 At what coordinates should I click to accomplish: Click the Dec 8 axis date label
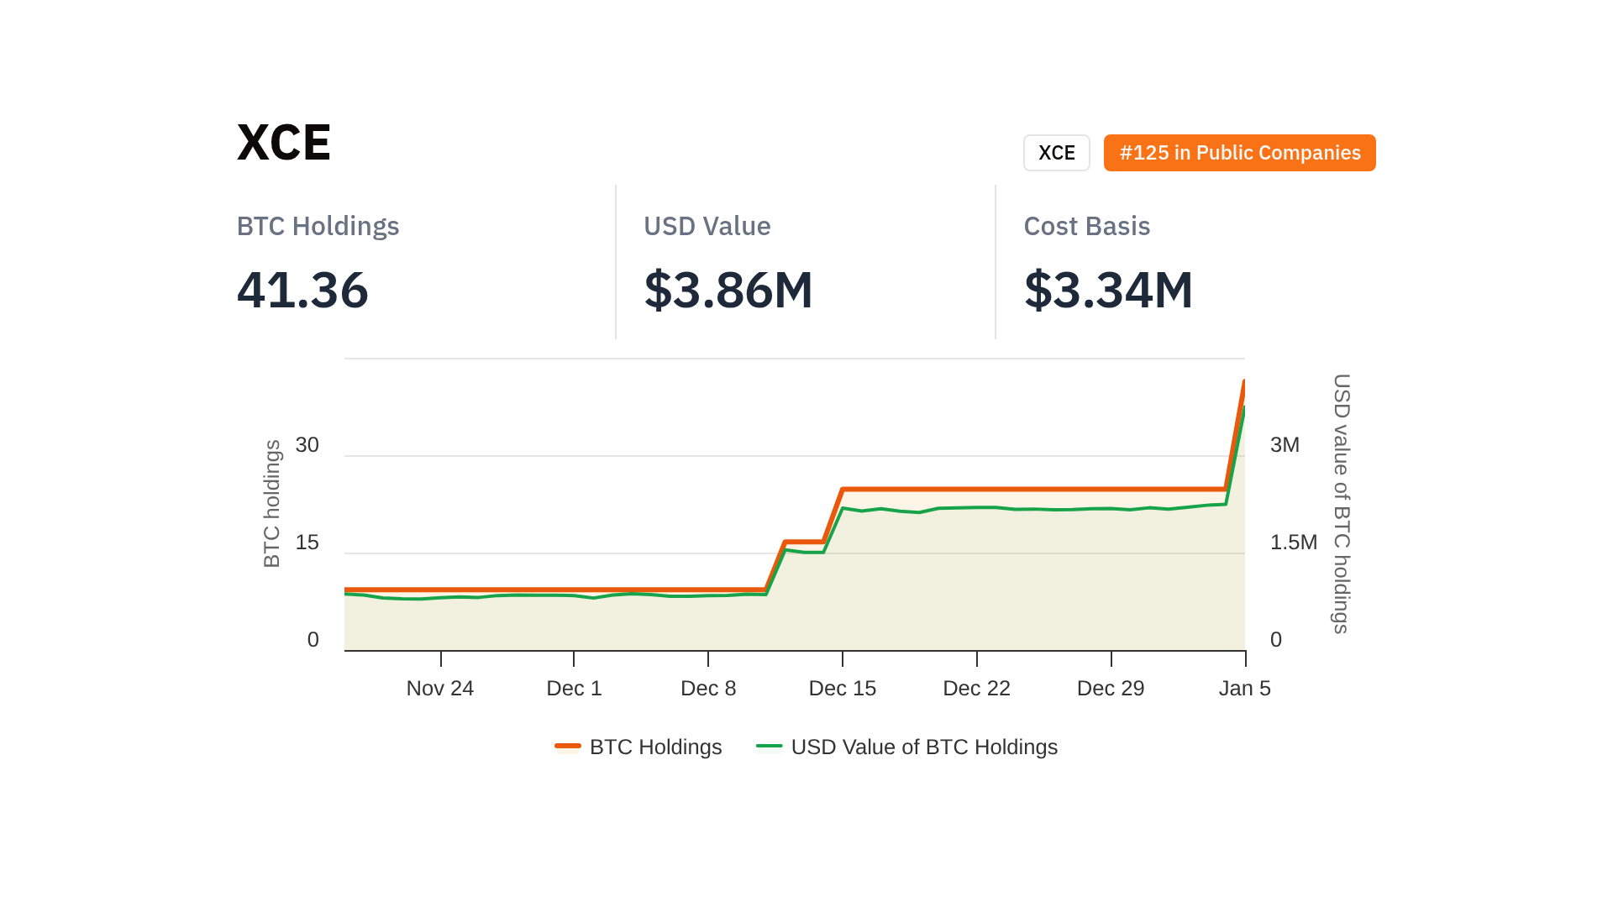[708, 689]
